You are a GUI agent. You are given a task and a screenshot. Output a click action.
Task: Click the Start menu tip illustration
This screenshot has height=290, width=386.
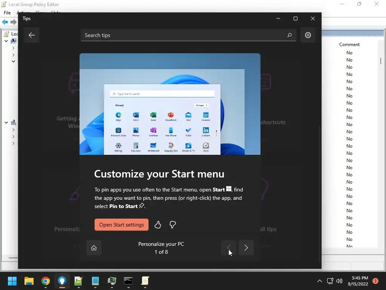[170, 104]
